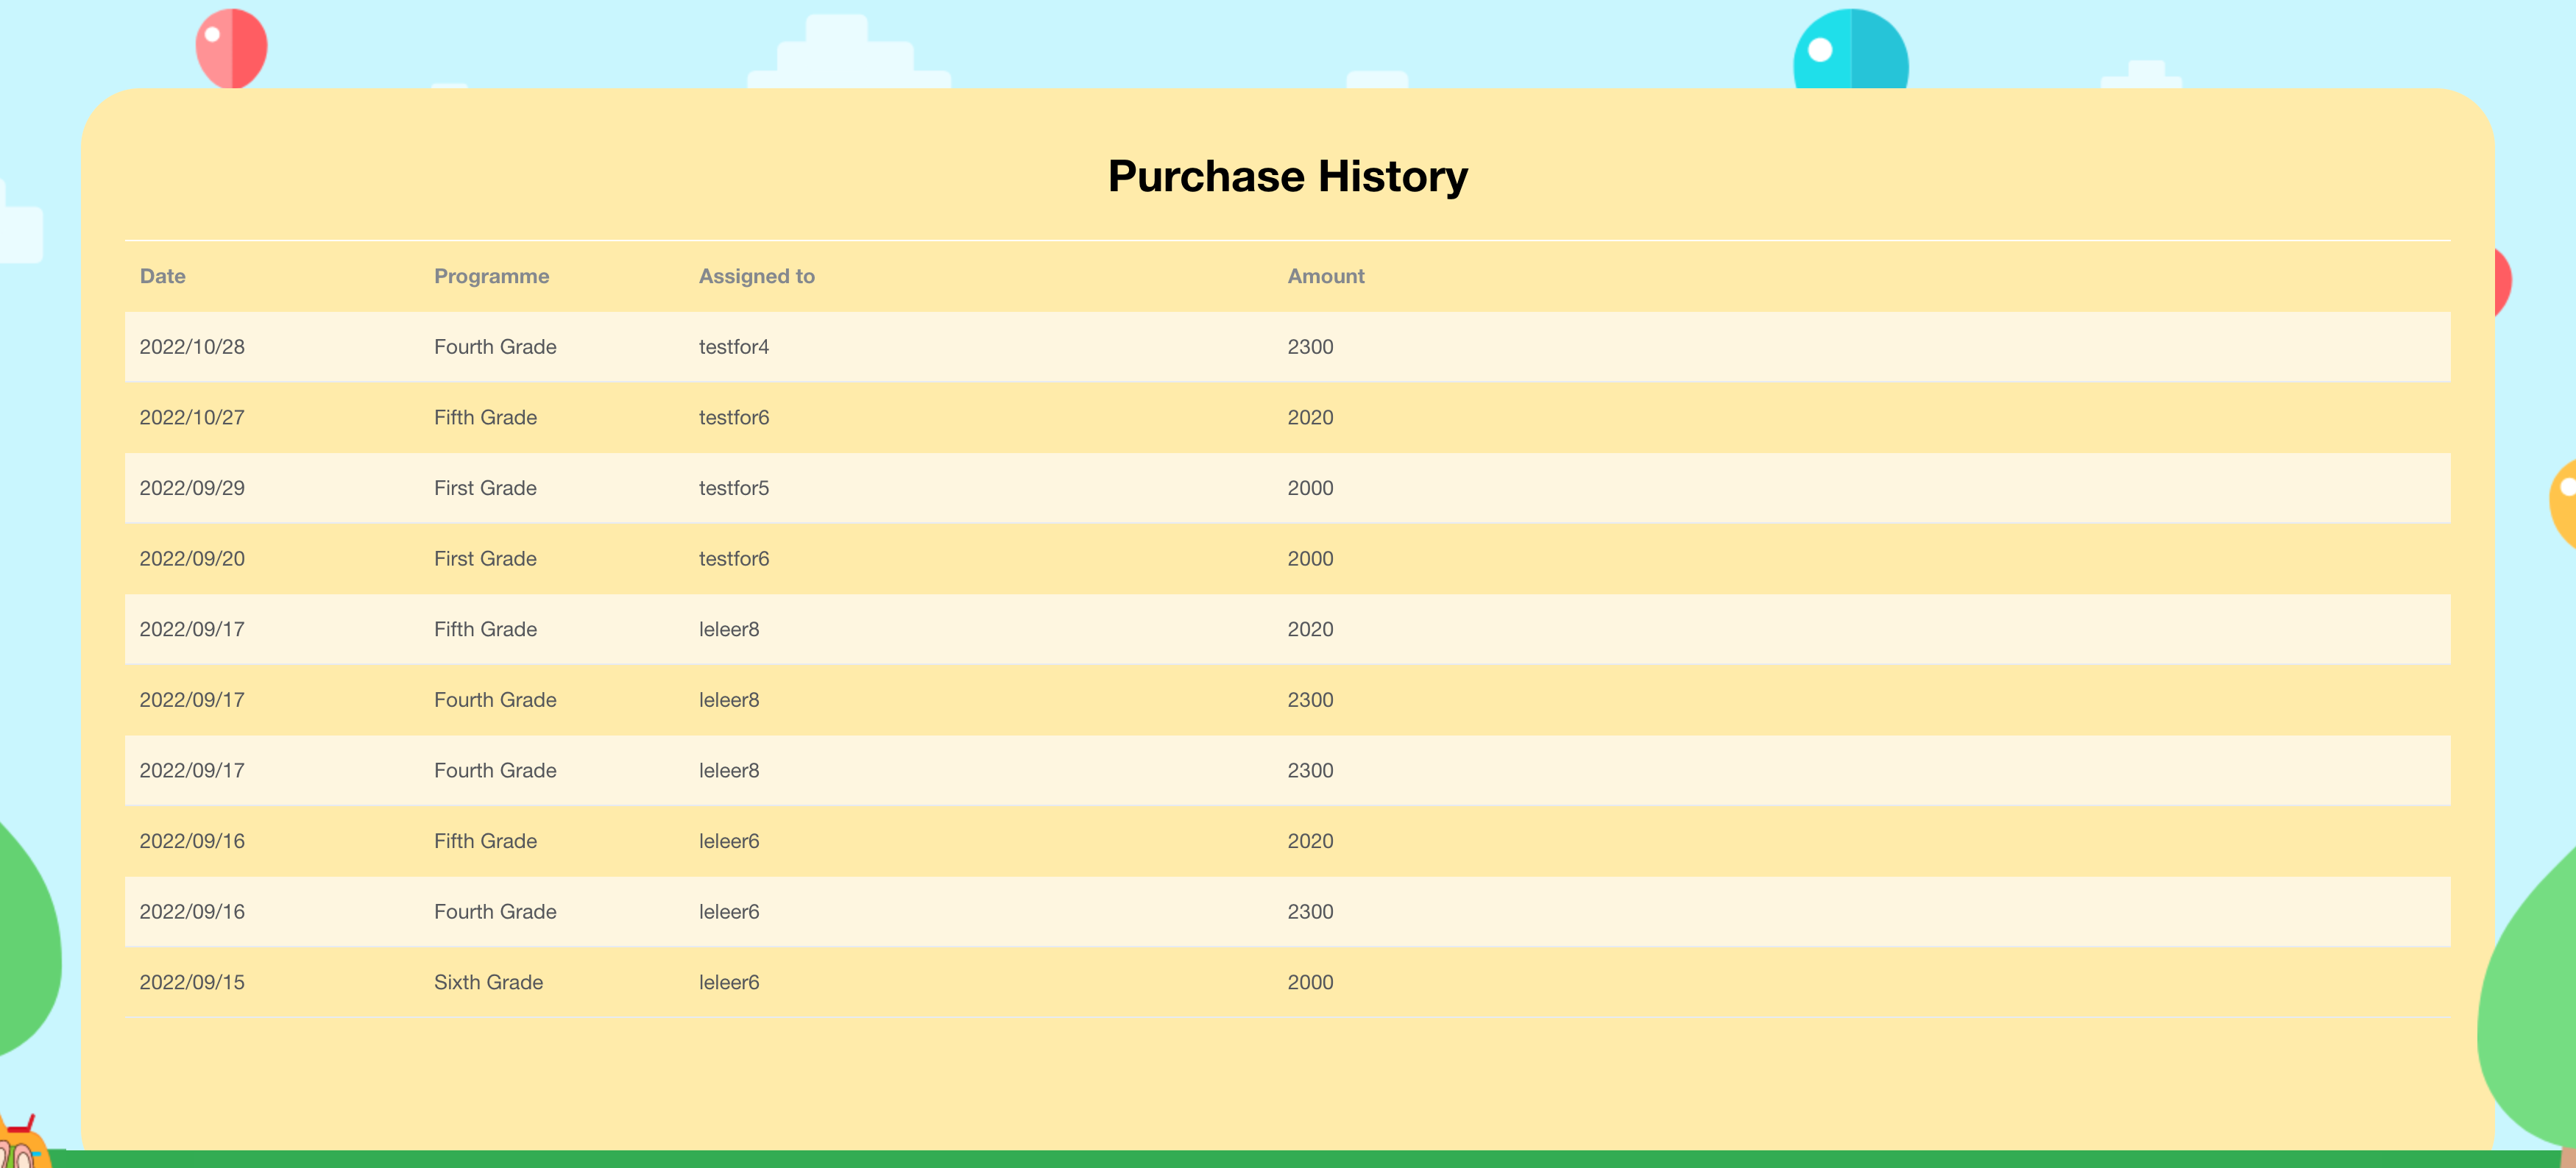The height and width of the screenshot is (1168, 2576).
Task: Select the 2022/09/29 date cell
Action: point(192,488)
